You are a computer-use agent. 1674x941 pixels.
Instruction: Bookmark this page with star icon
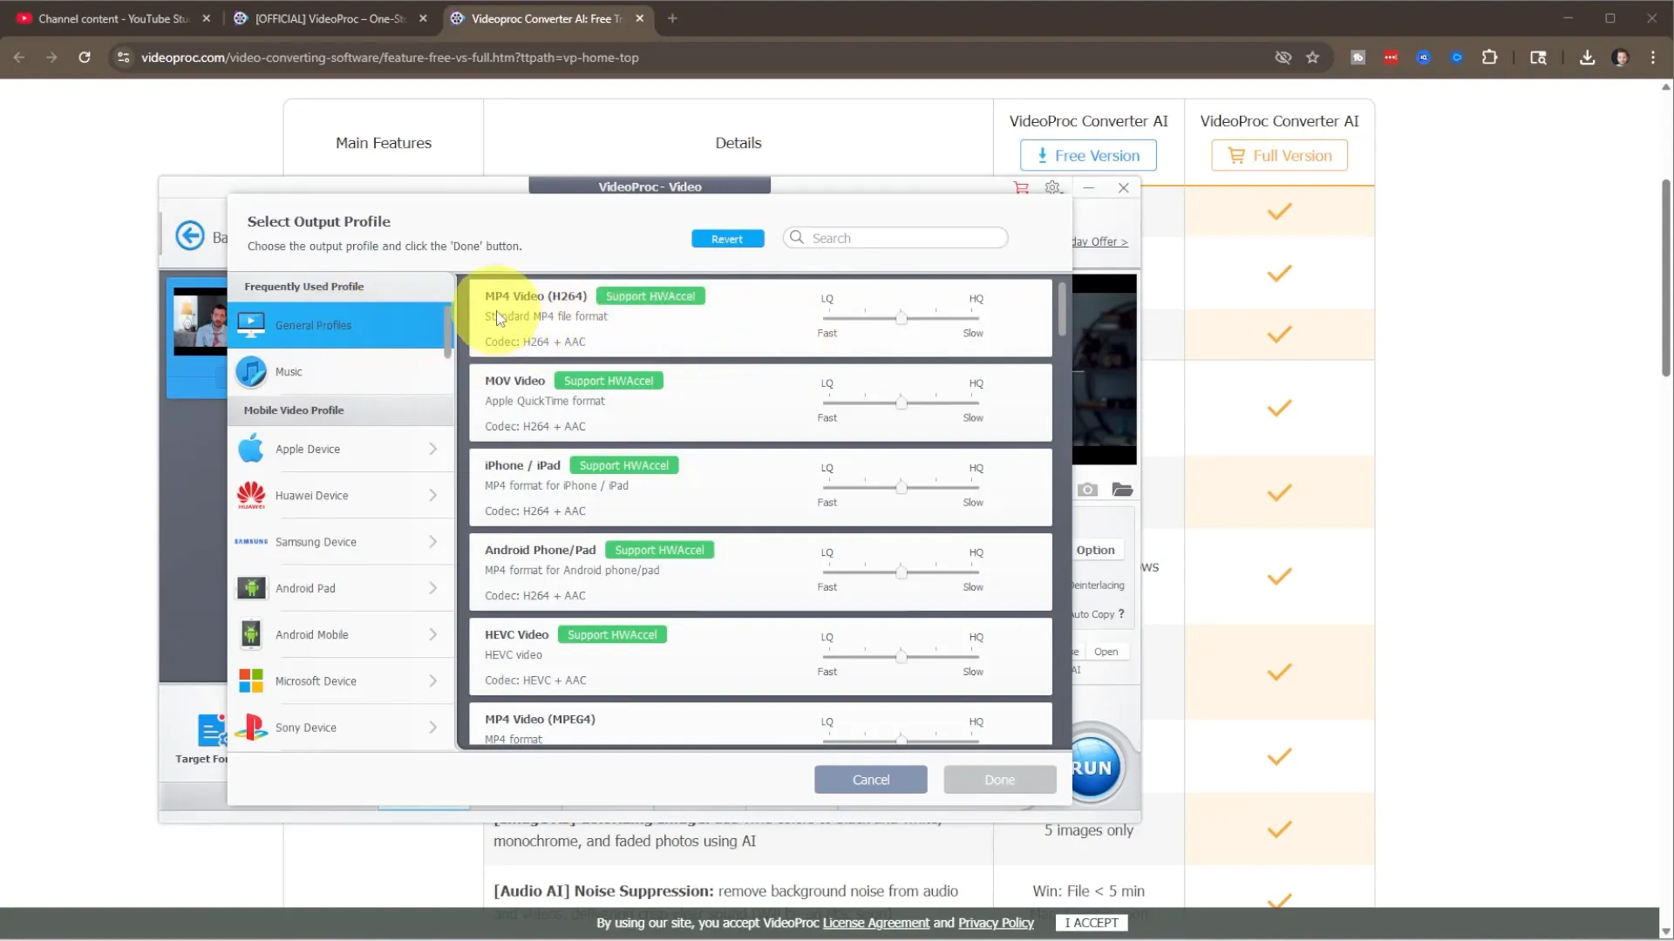1312,58
